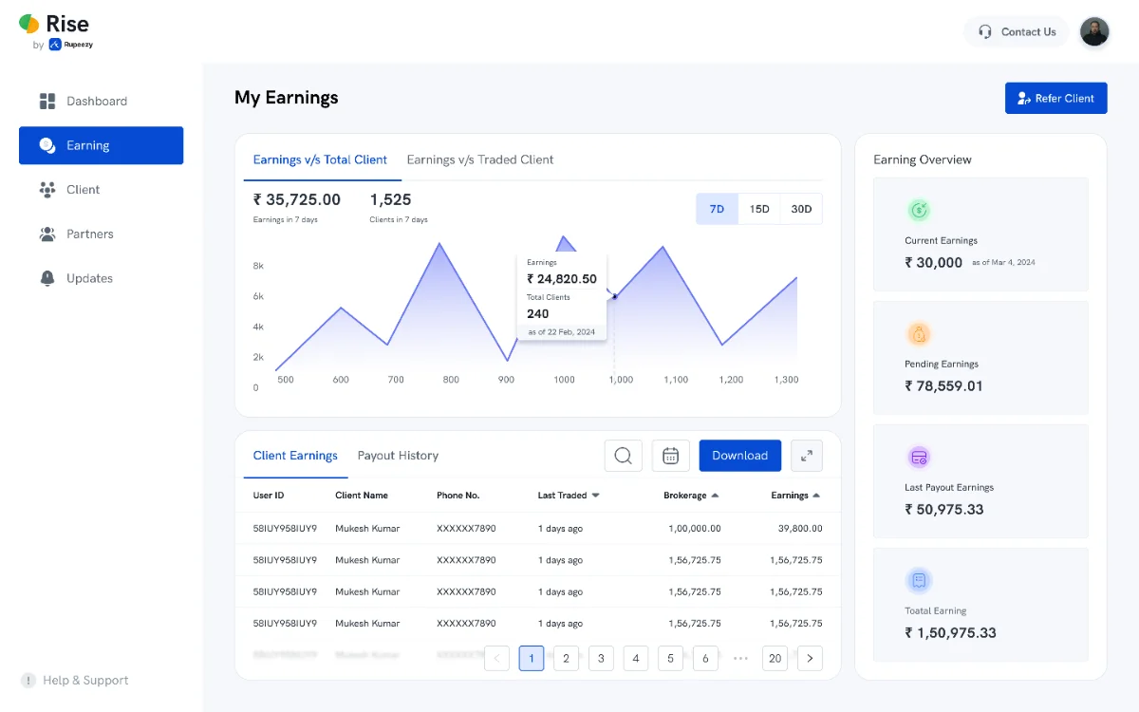
Task: Go to the next page arrow
Action: (810, 658)
